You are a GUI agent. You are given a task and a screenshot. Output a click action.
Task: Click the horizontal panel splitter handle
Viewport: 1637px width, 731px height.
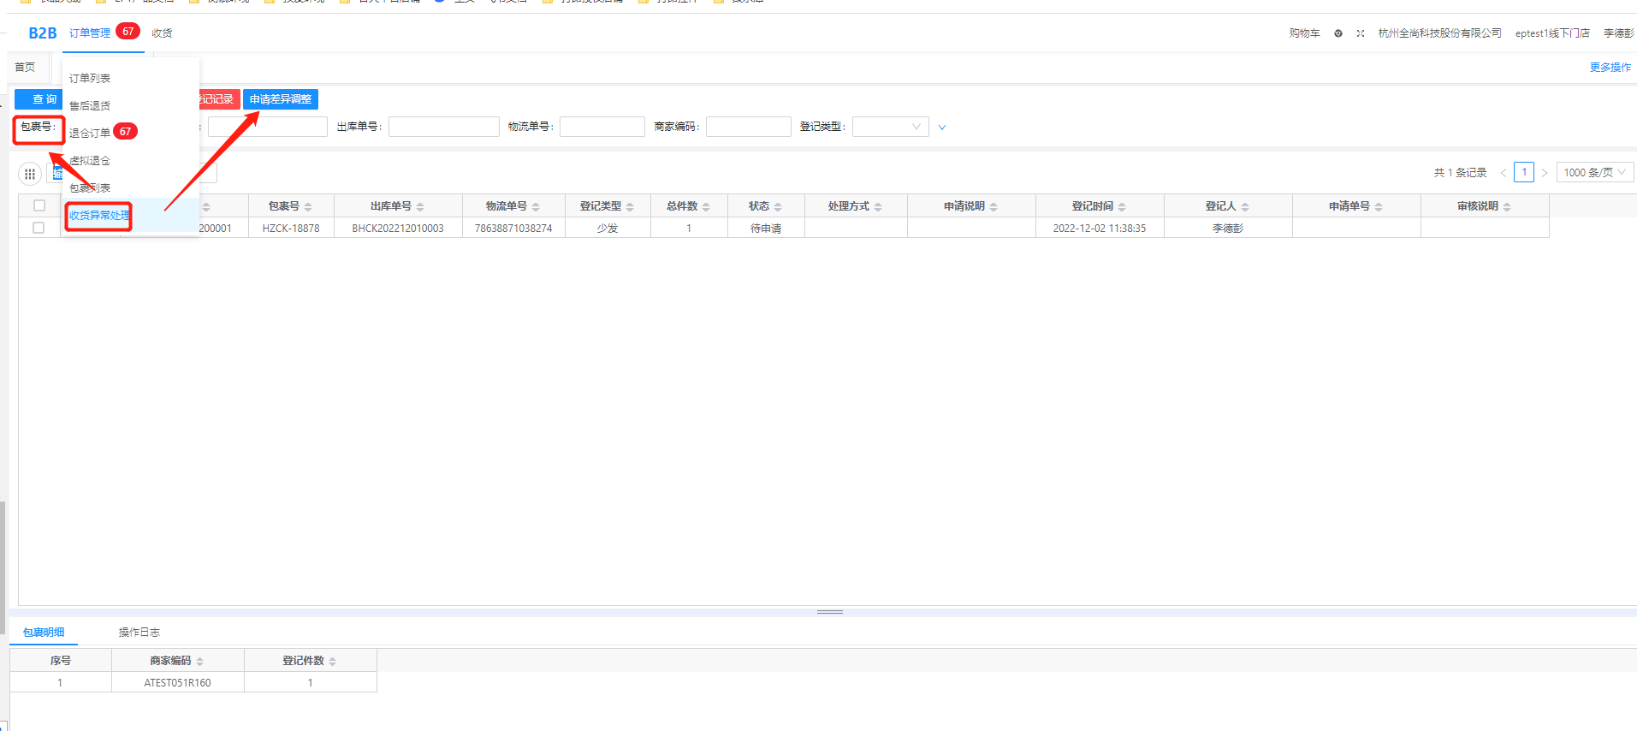pos(829,612)
